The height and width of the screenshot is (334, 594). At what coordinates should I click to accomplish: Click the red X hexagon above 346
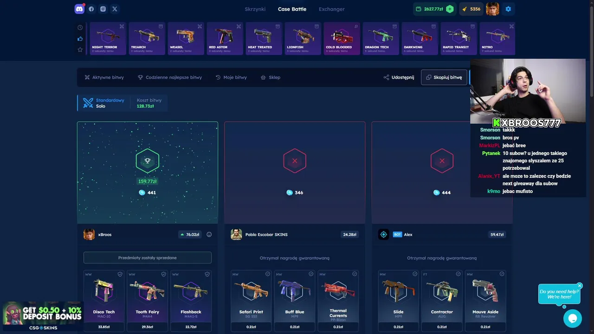[295, 161]
